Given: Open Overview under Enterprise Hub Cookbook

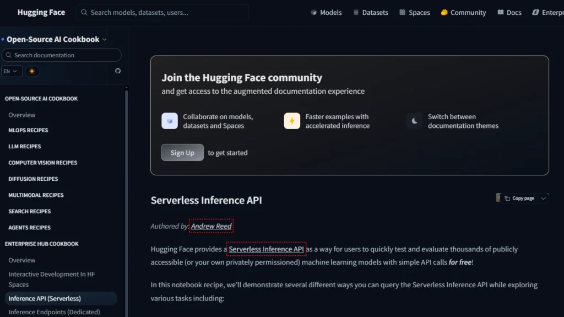Looking at the screenshot, I should point(22,260).
